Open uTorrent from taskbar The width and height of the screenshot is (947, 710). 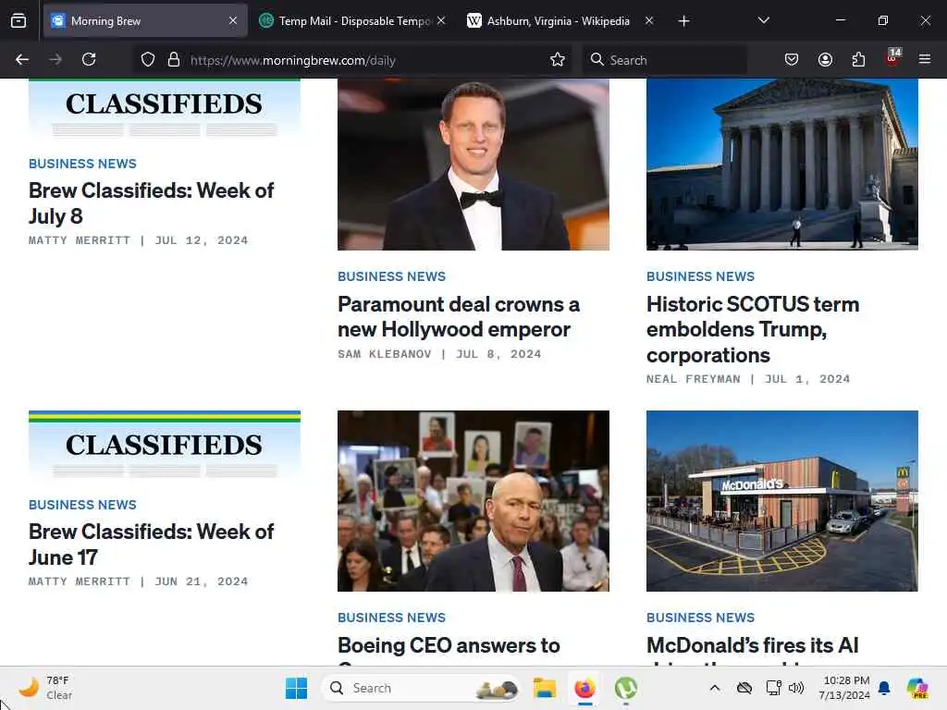(626, 688)
